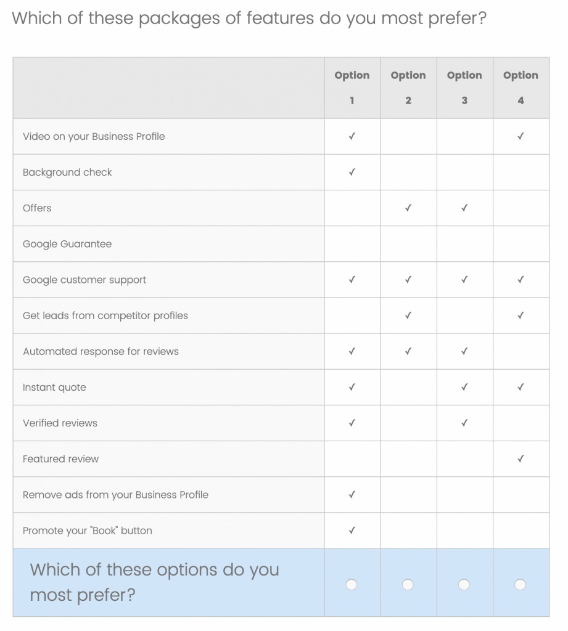Click the Option 4 column header
Viewport: 568px width, 631px height.
[x=521, y=88]
